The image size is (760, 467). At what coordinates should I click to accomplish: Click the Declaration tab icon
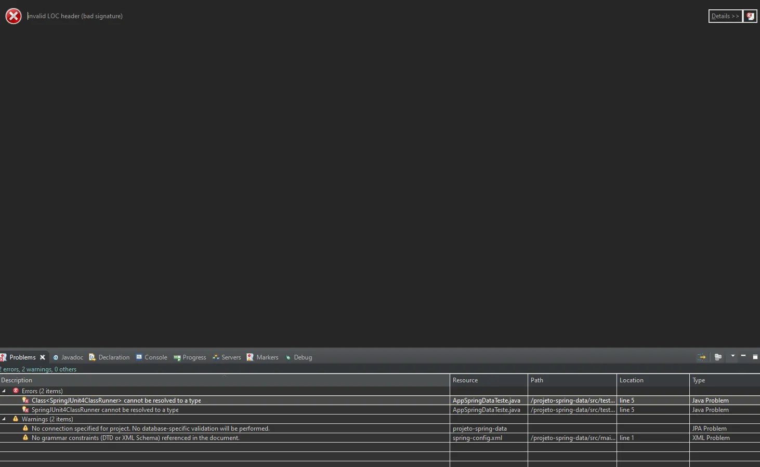coord(92,357)
